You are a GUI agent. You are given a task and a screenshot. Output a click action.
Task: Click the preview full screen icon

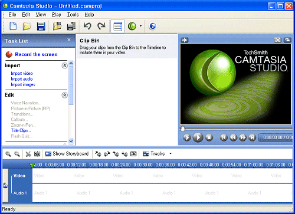(x=278, y=40)
